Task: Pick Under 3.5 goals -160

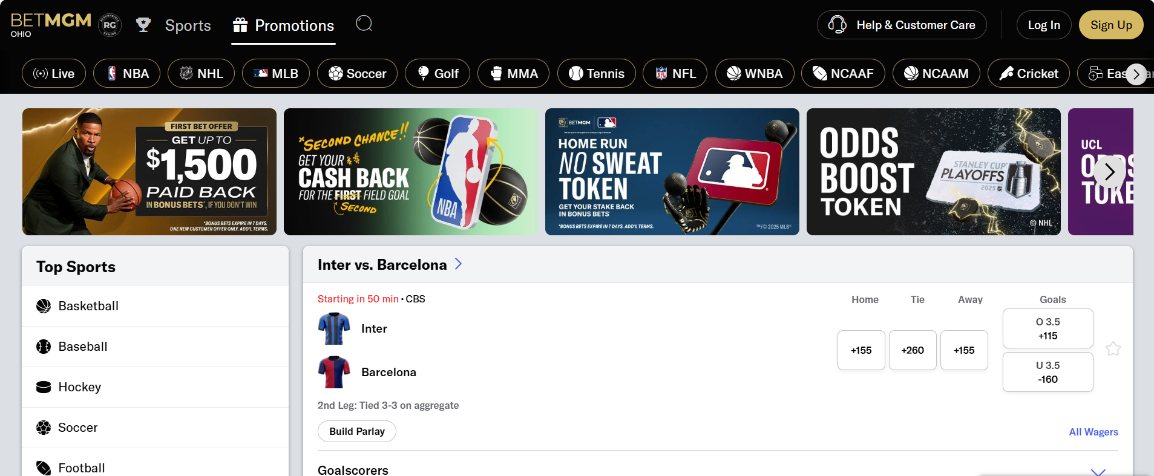Action: click(x=1048, y=372)
